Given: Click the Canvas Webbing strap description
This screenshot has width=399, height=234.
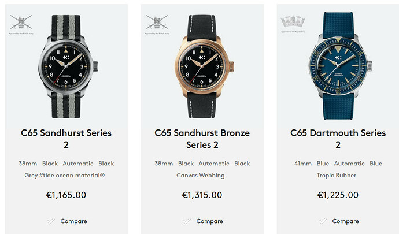Looking at the screenshot, I should coord(201,176).
